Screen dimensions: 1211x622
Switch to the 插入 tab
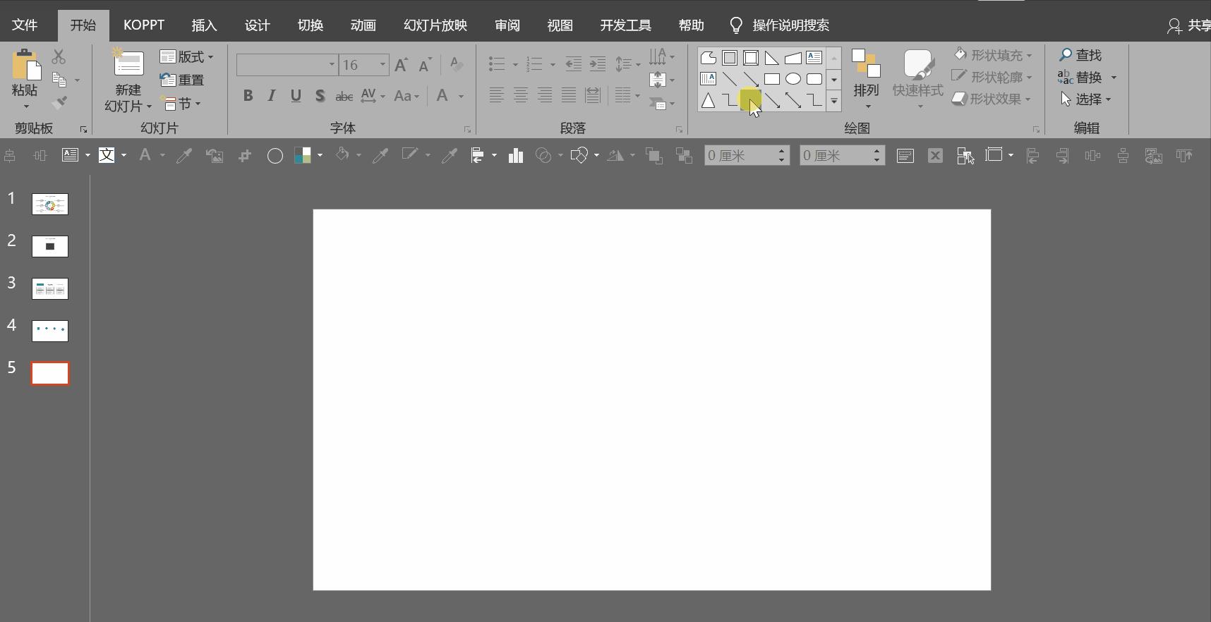click(x=204, y=25)
